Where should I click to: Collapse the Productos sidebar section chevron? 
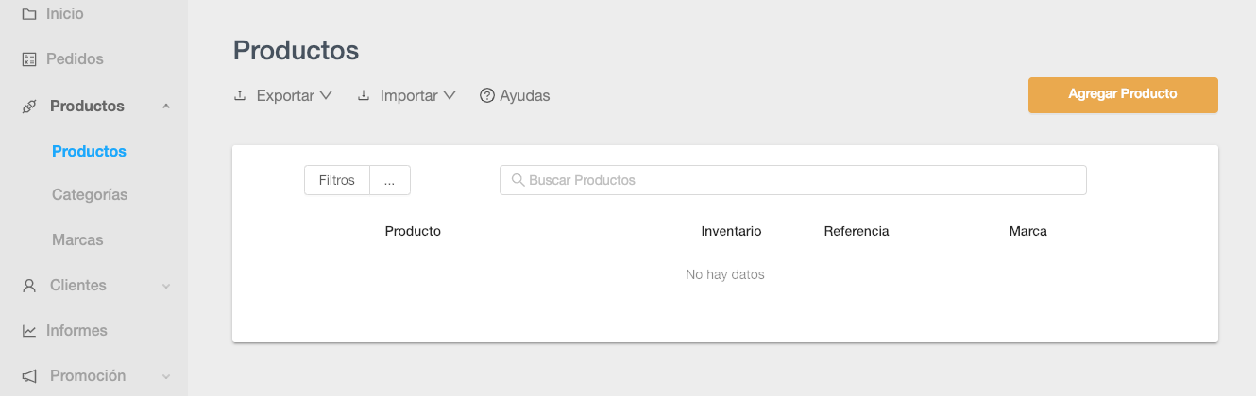tap(166, 107)
